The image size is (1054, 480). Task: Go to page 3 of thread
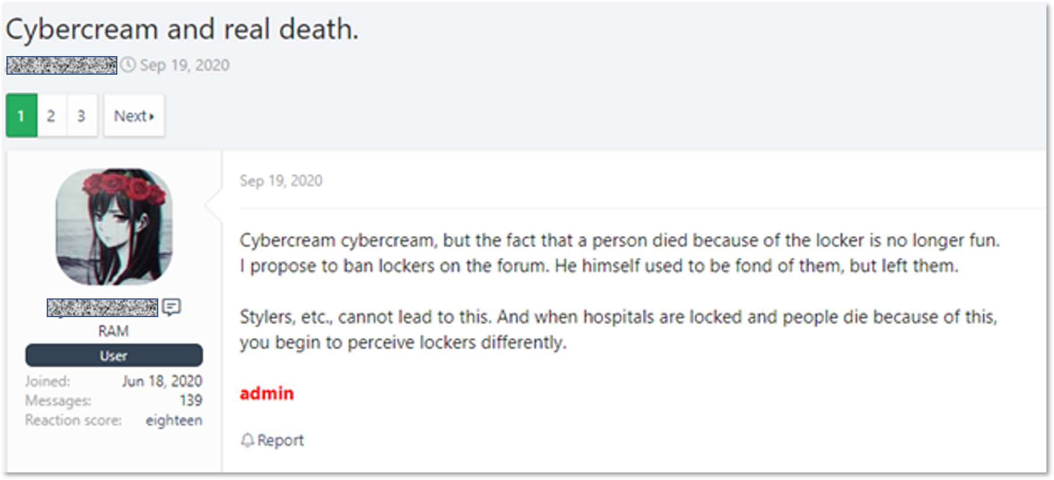81,116
